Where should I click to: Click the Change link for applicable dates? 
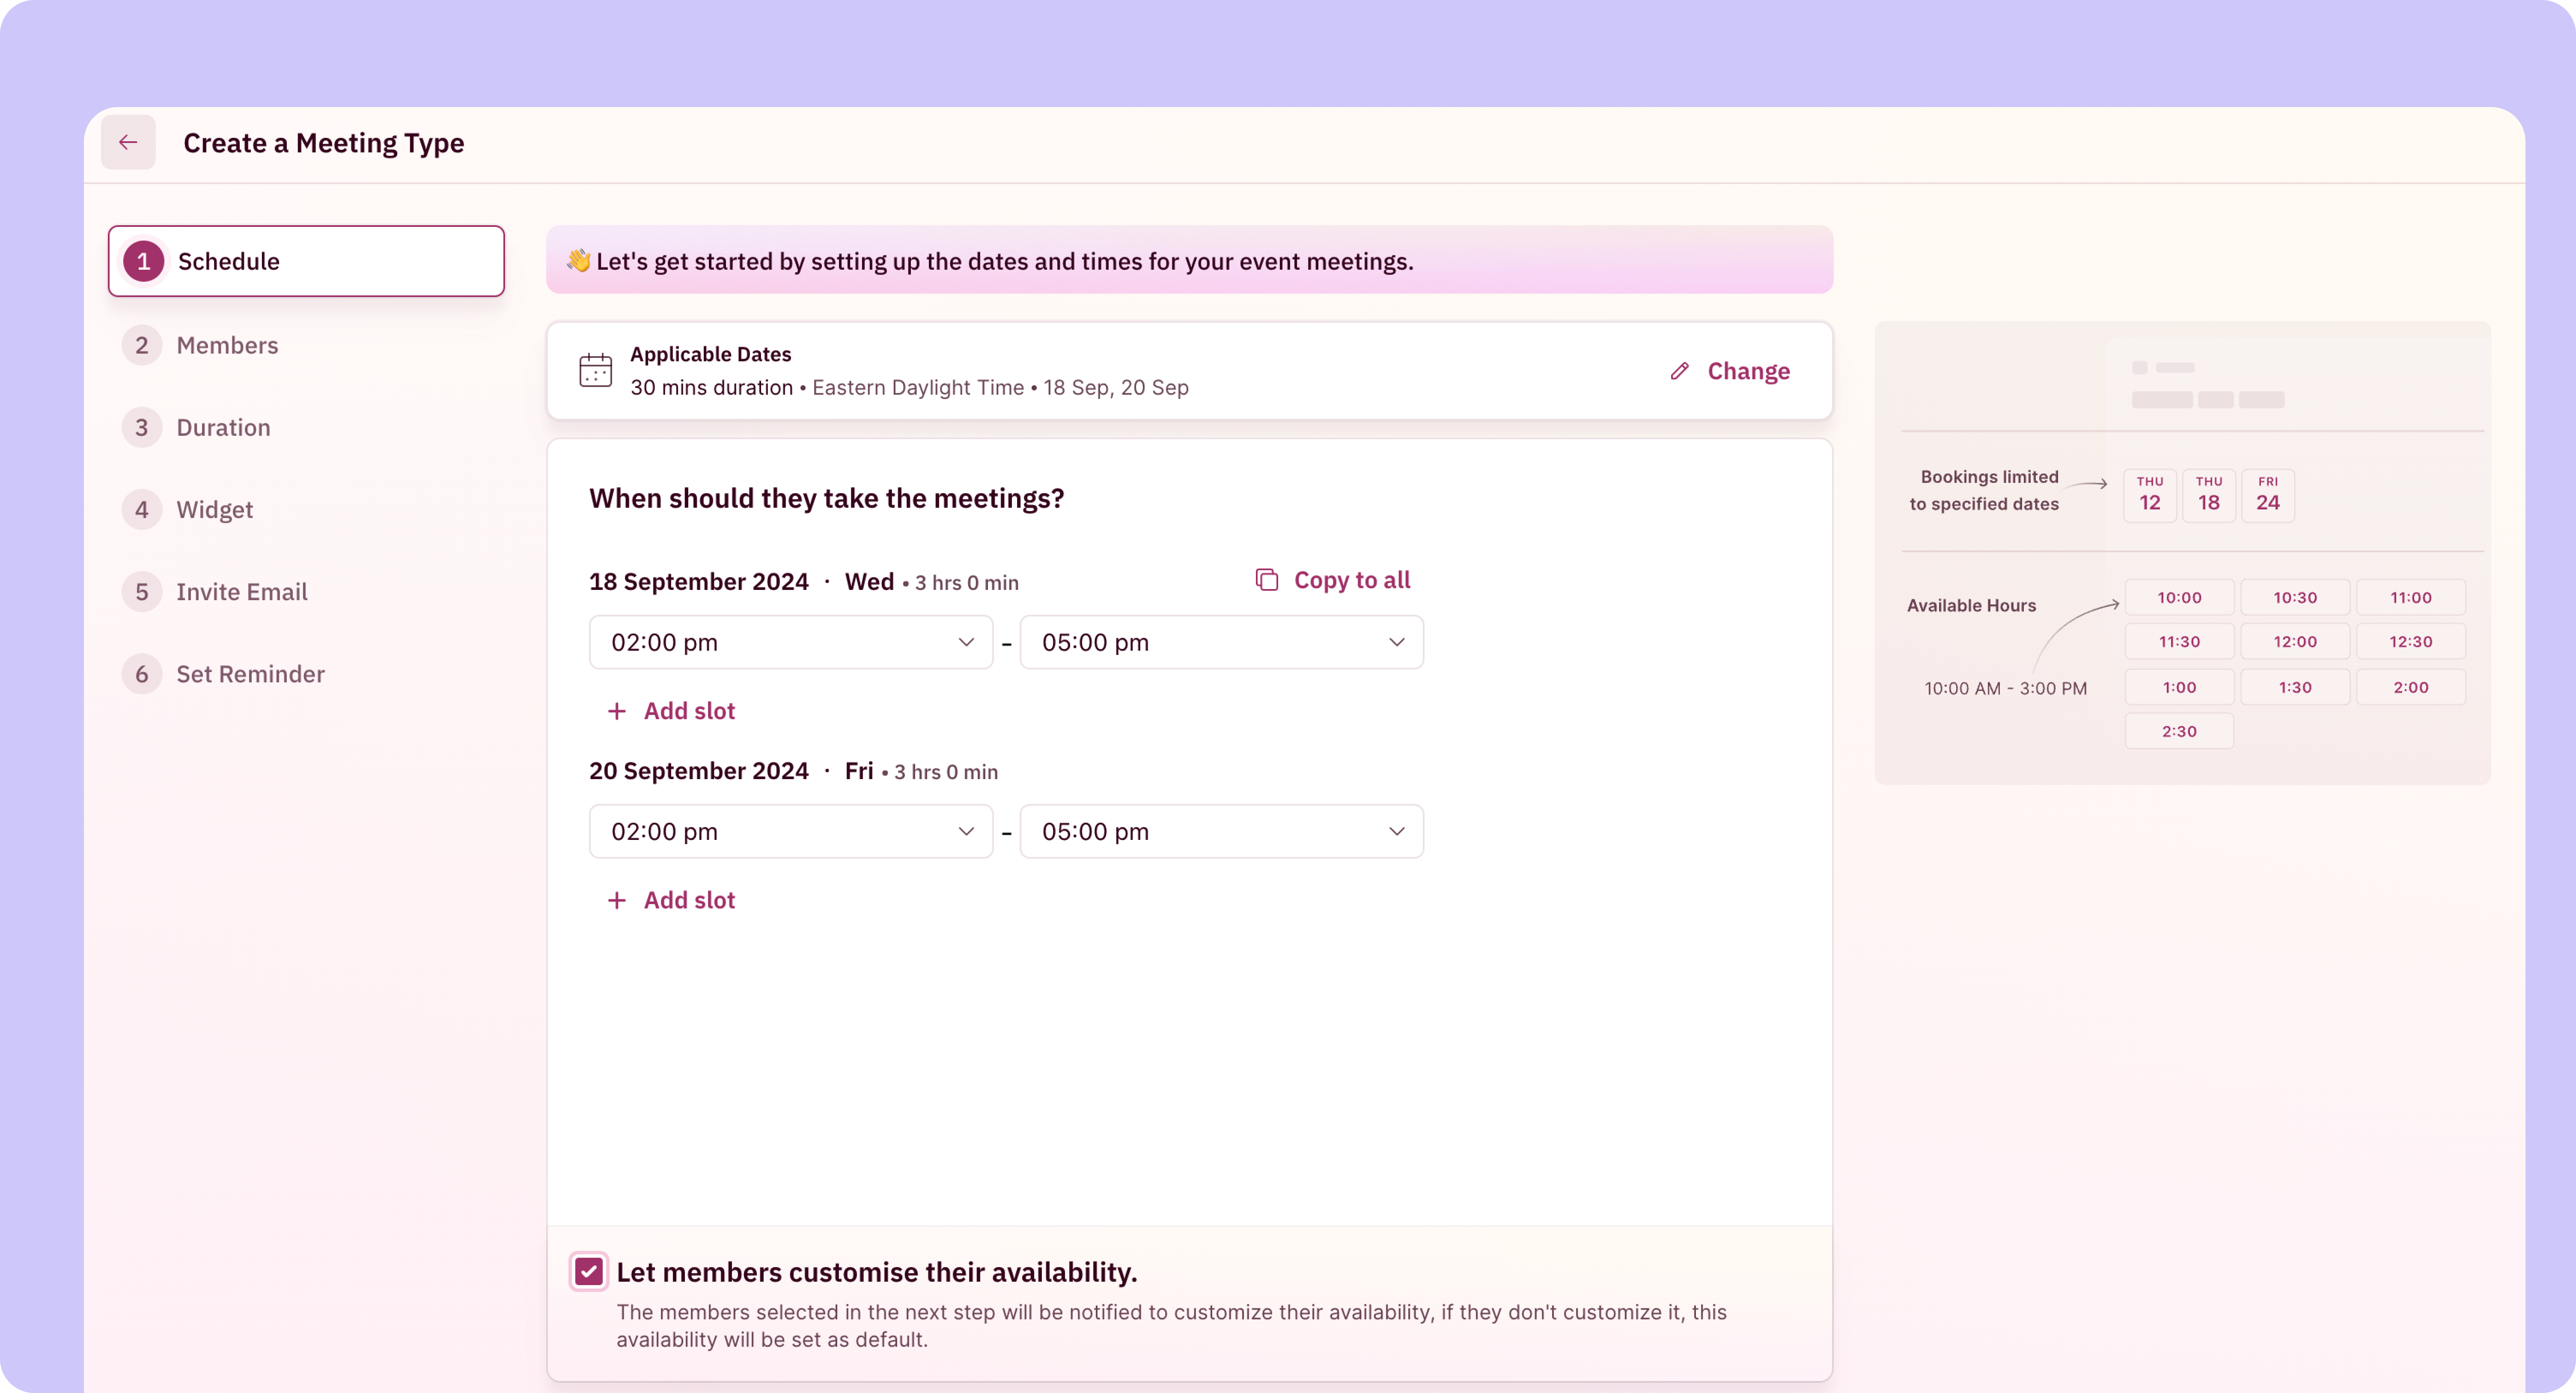[x=1748, y=371]
